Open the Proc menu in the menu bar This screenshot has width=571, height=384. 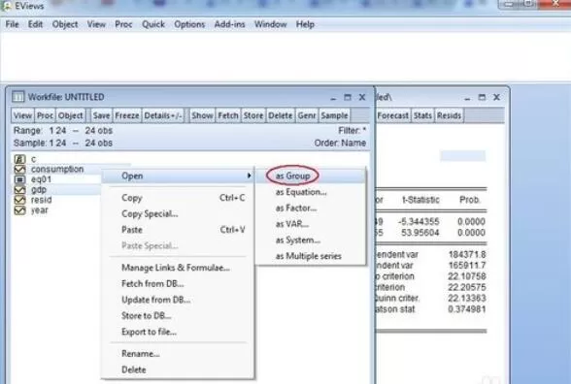click(123, 24)
